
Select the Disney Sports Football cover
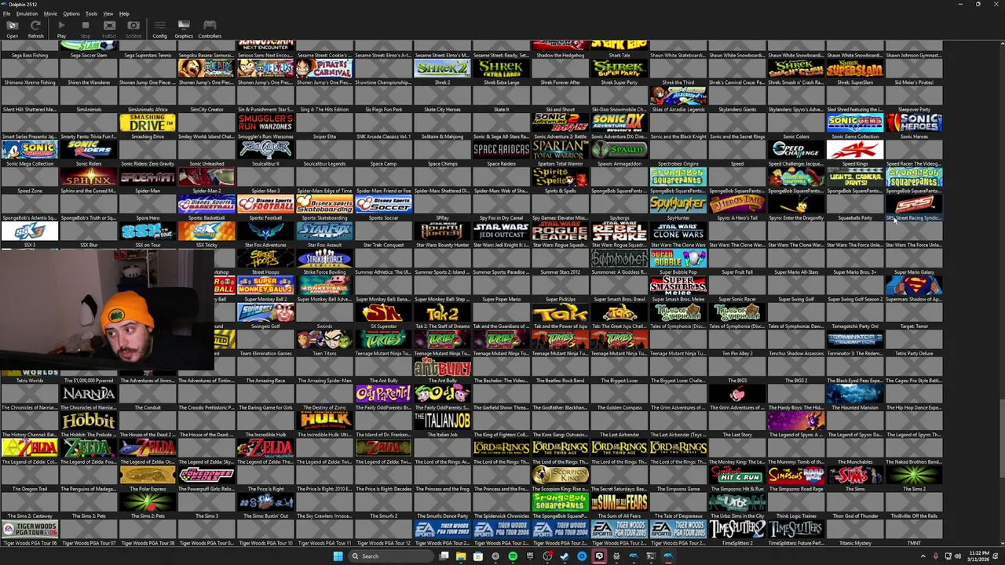click(x=265, y=204)
